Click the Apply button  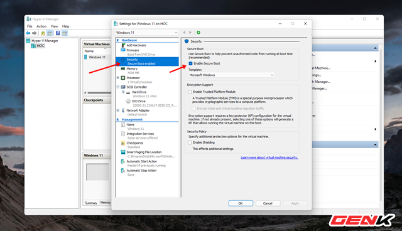pos(295,203)
